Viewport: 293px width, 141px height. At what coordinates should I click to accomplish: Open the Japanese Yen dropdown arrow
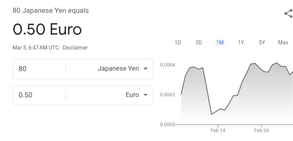point(145,69)
